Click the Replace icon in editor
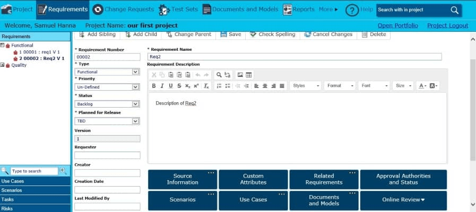Image resolution: width=476 pixels, height=212 pixels. [x=227, y=75]
